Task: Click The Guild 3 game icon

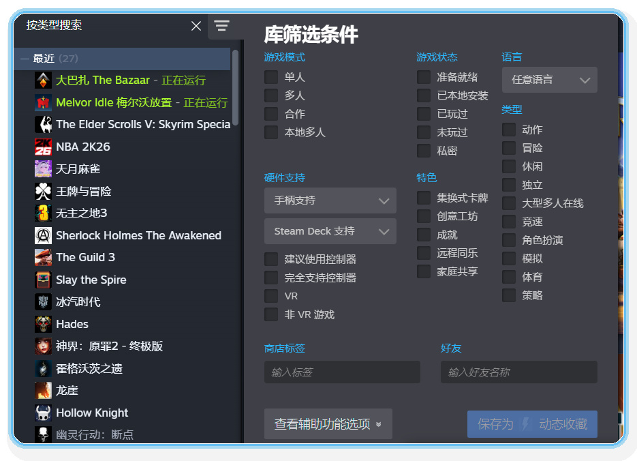Action: pos(43,257)
